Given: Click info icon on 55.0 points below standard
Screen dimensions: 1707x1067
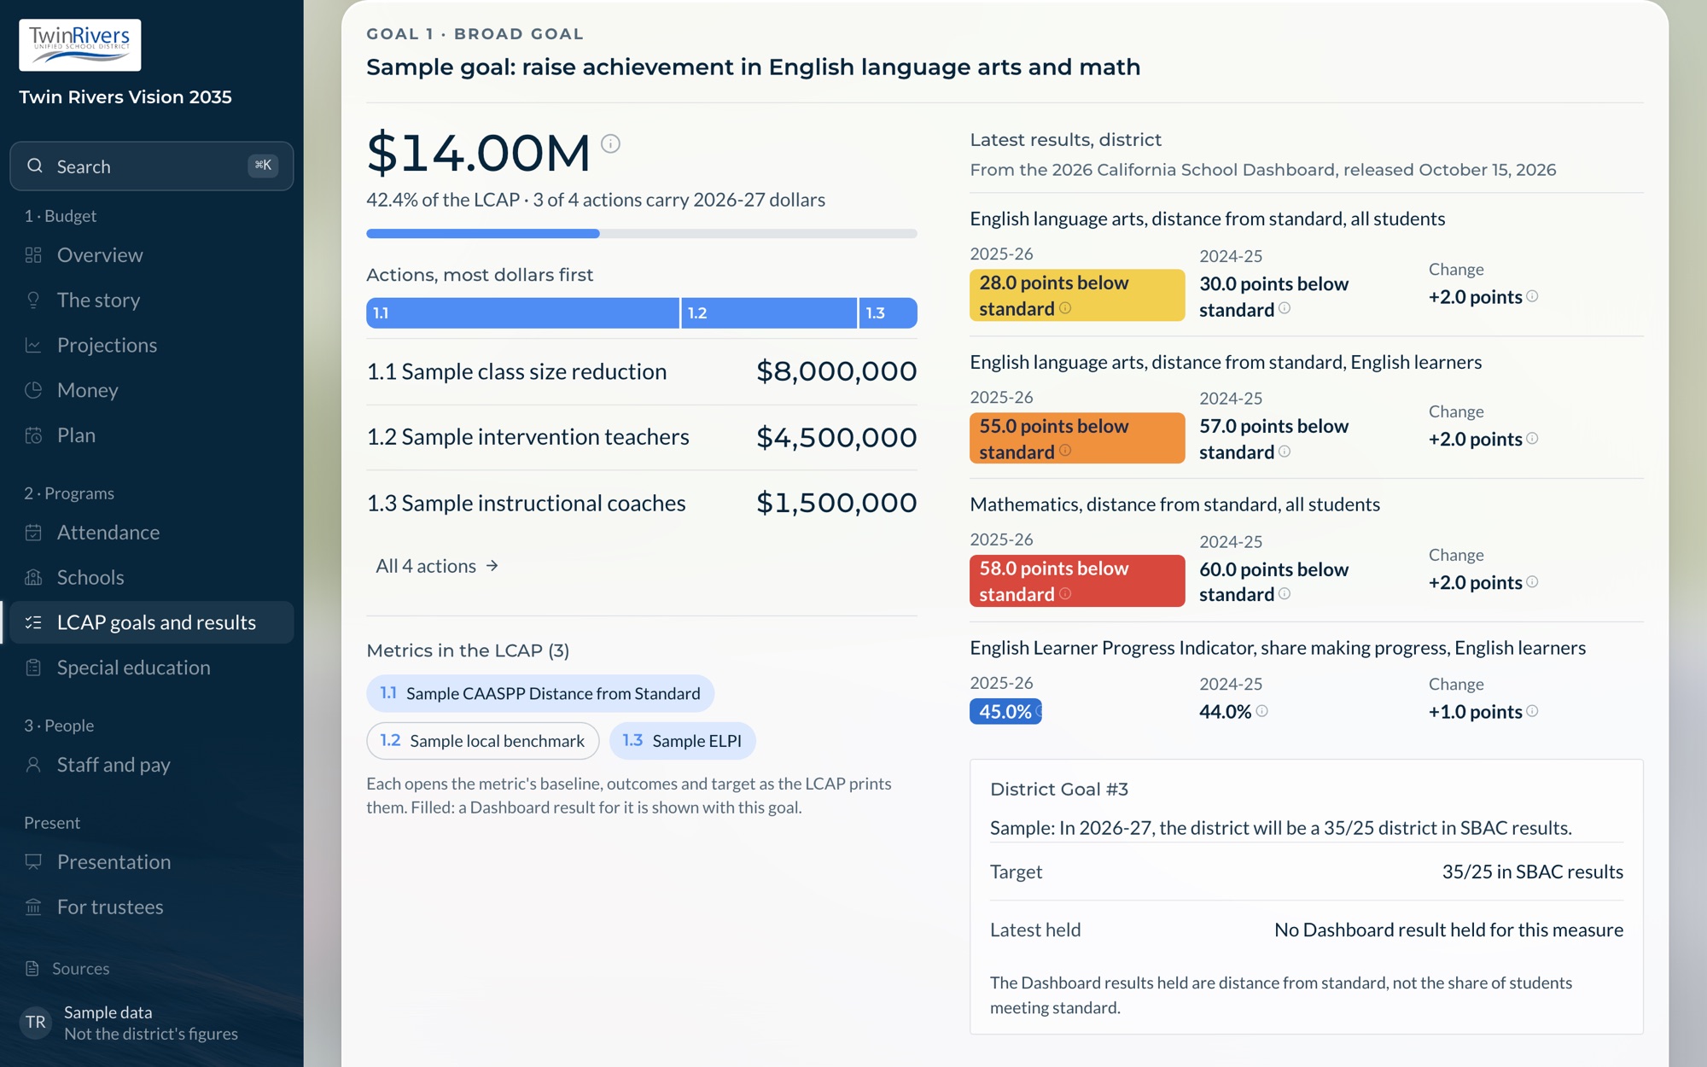Looking at the screenshot, I should point(1065,451).
